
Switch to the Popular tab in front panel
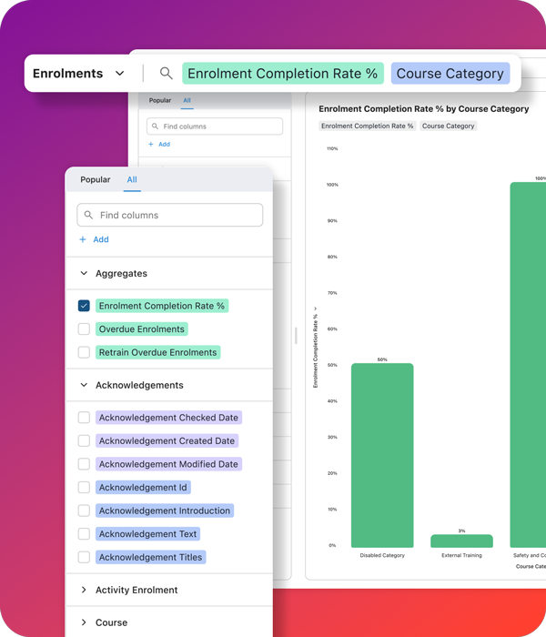[x=95, y=179]
